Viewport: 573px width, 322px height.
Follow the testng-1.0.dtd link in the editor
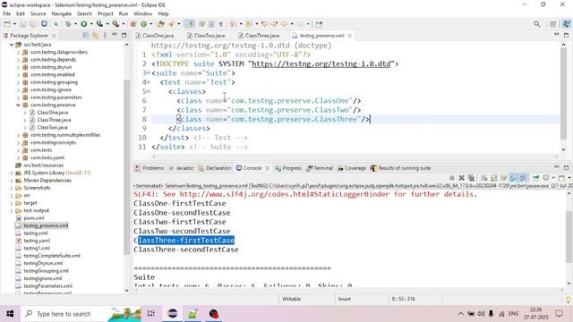321,64
